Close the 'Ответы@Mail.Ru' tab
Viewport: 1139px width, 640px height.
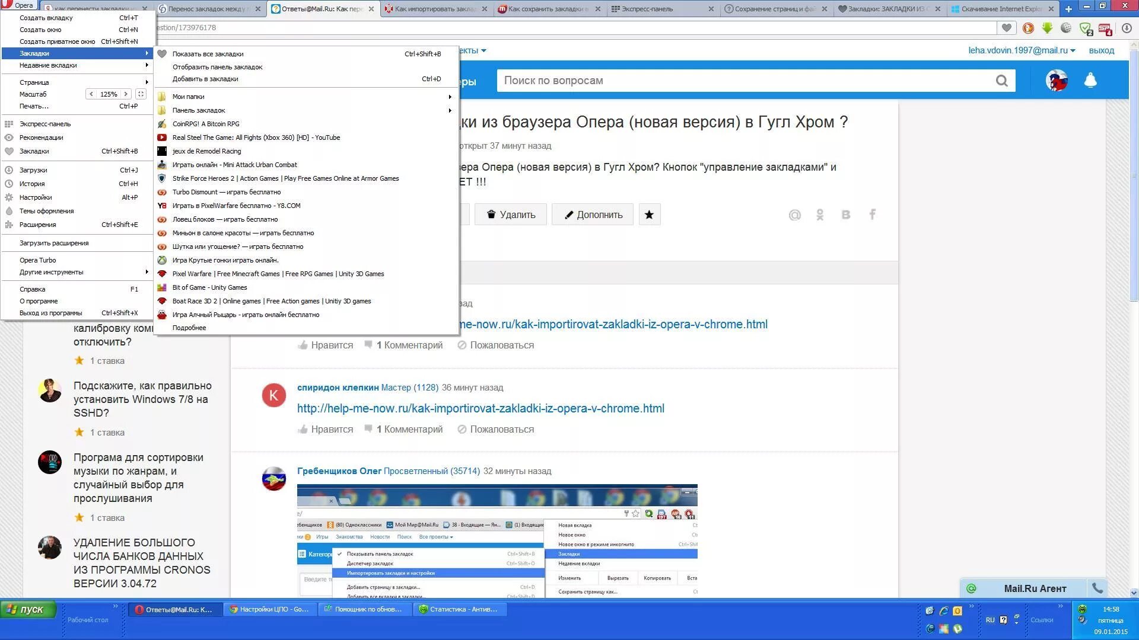pos(371,9)
